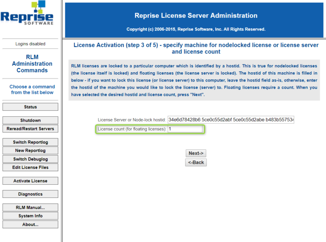The width and height of the screenshot is (326, 242).
Task: Proceed with the Next-> button
Action: (x=196, y=153)
